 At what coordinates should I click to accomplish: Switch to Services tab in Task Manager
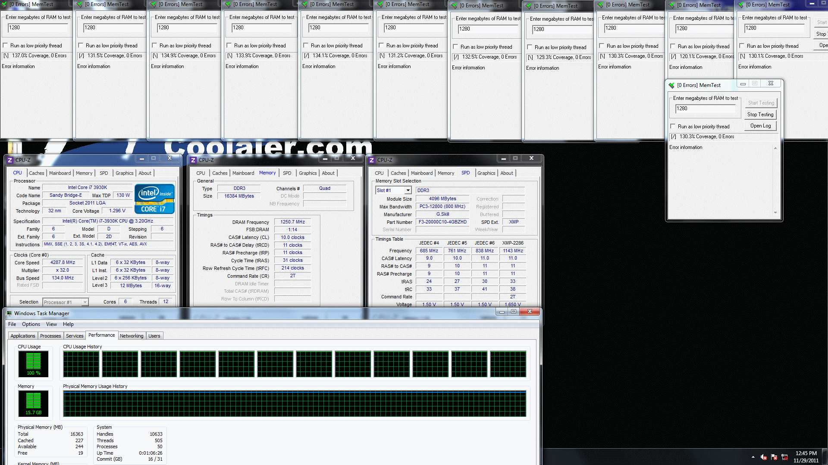[x=75, y=336]
